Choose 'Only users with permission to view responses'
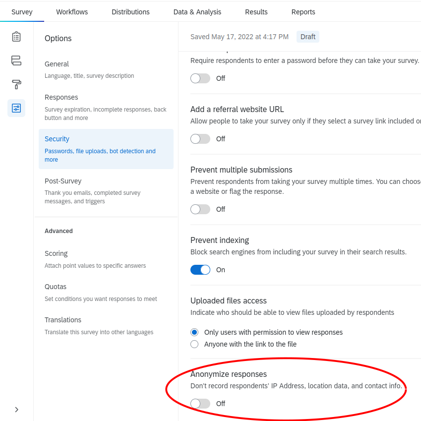The height and width of the screenshot is (421, 421). tap(194, 332)
